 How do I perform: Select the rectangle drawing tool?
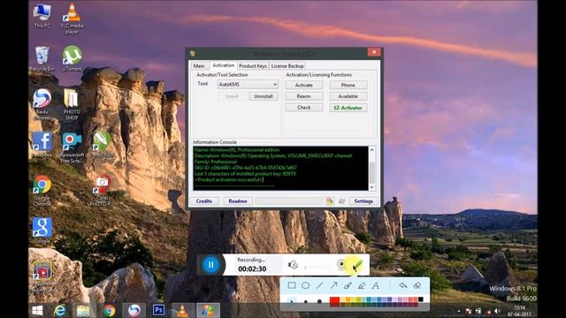292,285
